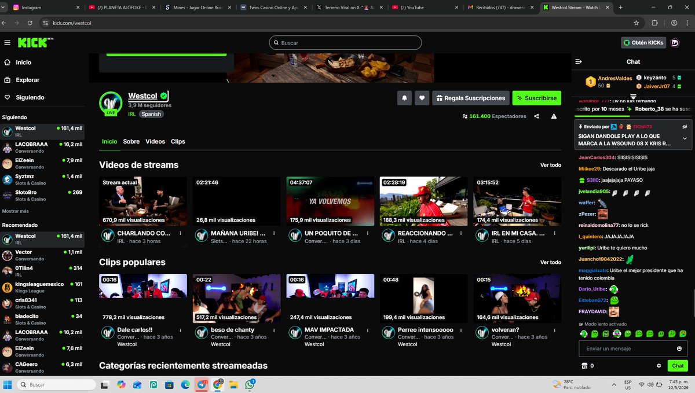The width and height of the screenshot is (695, 393).
Task: Click the KICK logo
Action: tap(35, 42)
